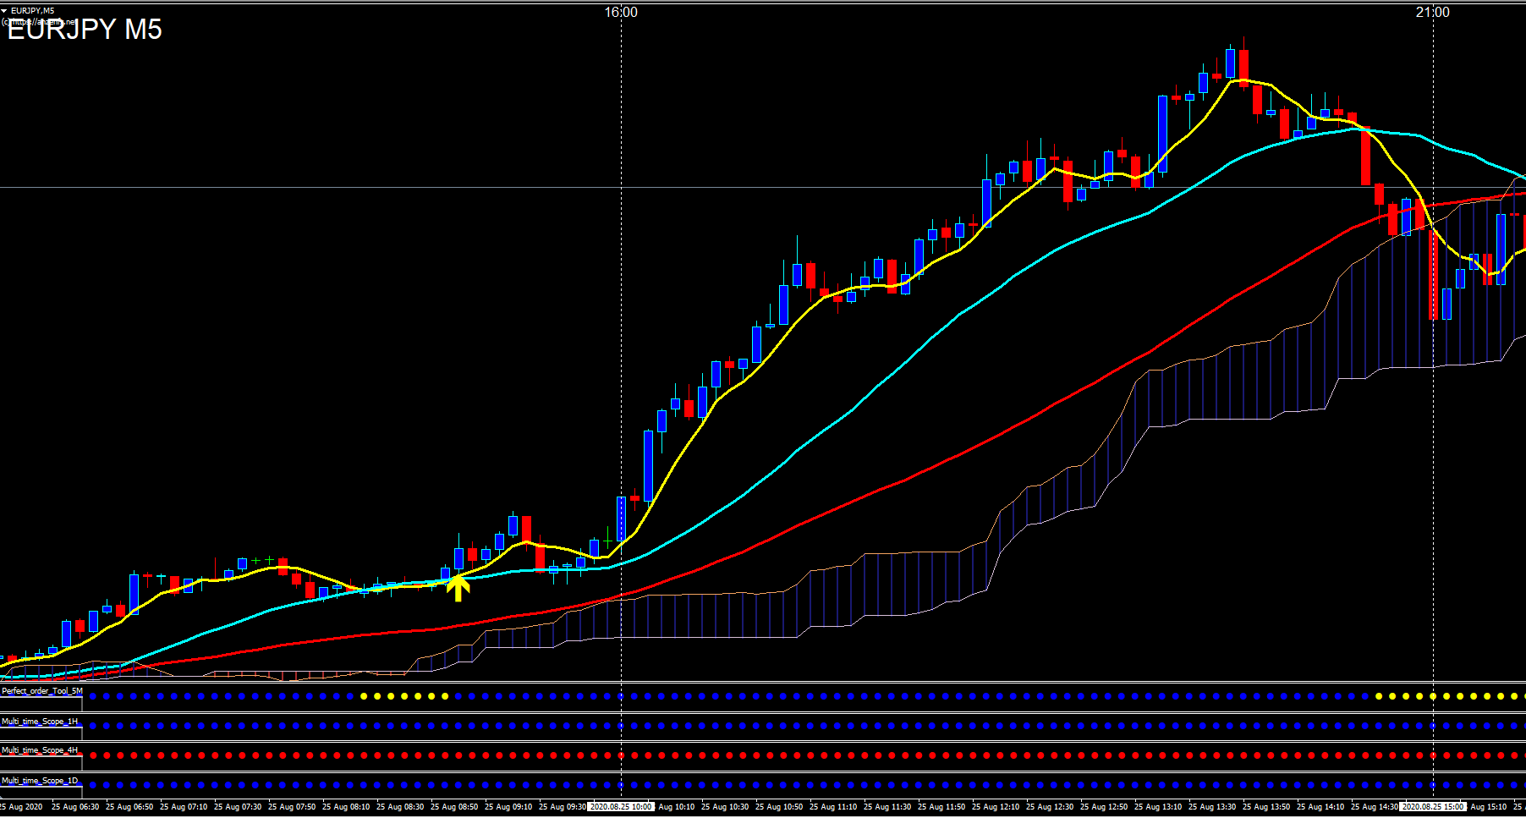The height and width of the screenshot is (818, 1526).
Task: Click the highlighted 2020.08.25 15:00 time label
Action: tap(1433, 807)
